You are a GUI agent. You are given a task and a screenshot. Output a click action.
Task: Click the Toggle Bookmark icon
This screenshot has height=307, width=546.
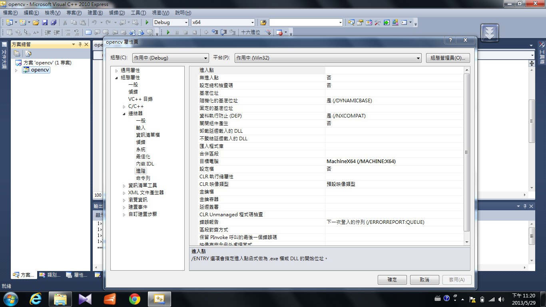88,32
